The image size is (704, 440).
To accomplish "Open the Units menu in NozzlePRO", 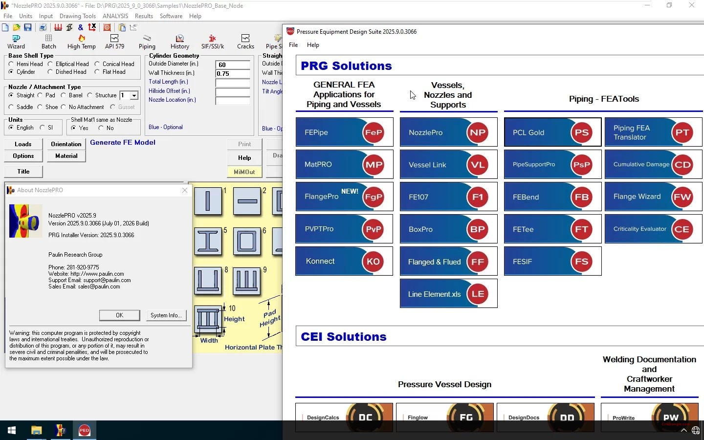I will click(x=25, y=16).
